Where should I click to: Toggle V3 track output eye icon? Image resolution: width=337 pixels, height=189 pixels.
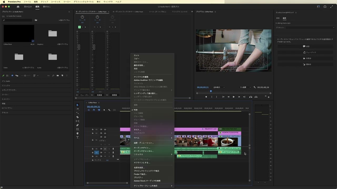point(105,129)
